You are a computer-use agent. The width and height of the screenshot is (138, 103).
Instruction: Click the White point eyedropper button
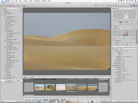point(132,24)
